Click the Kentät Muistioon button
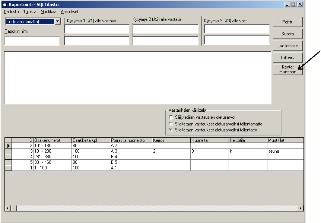The height and width of the screenshot is (223, 321). tap(287, 69)
